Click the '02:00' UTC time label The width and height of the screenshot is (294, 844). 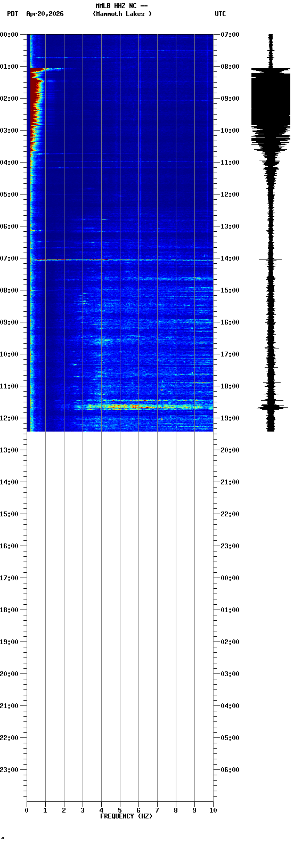pos(230,642)
